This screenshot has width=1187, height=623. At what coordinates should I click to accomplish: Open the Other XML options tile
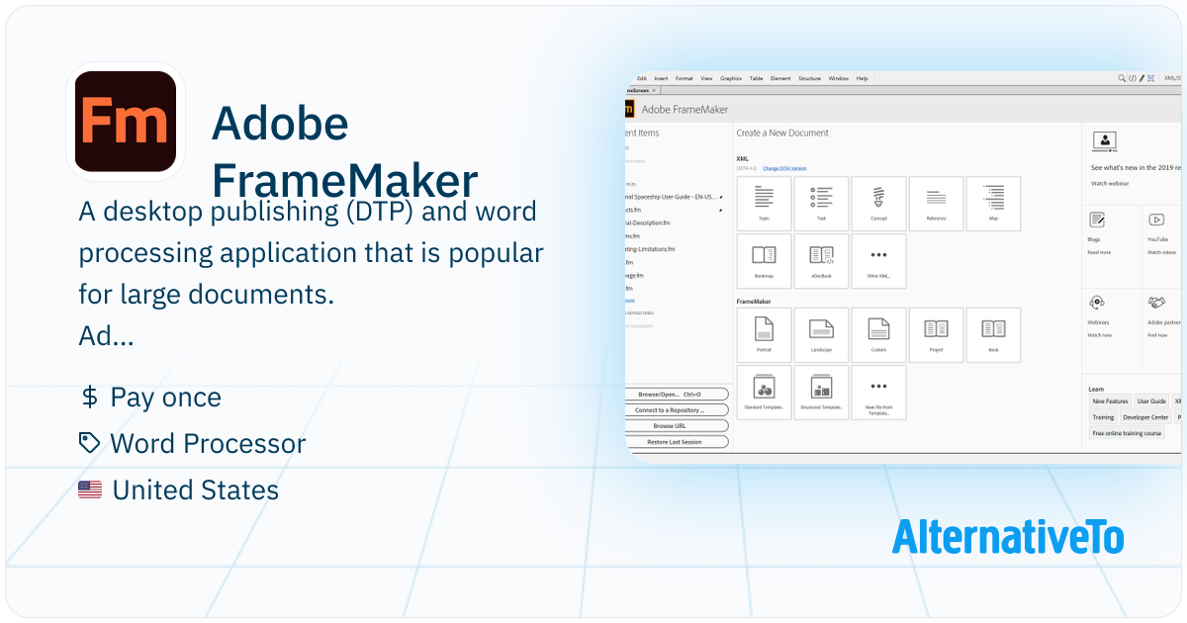878,261
